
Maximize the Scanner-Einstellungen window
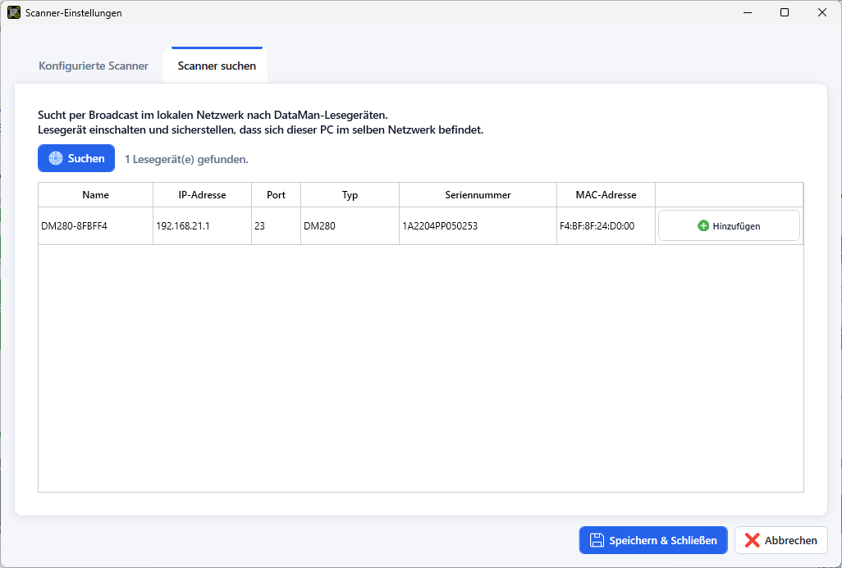[785, 12]
